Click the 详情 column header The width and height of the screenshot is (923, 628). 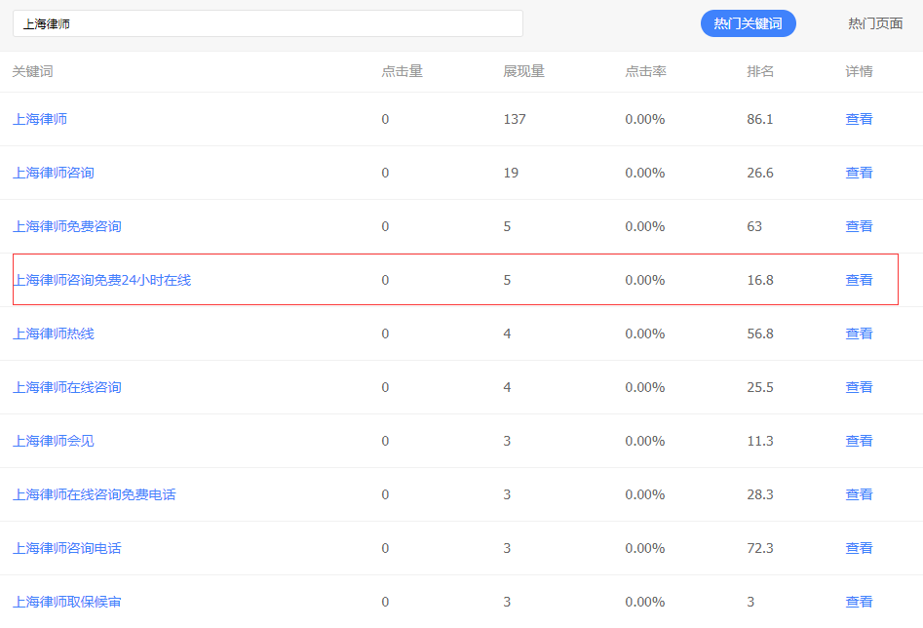[859, 71]
